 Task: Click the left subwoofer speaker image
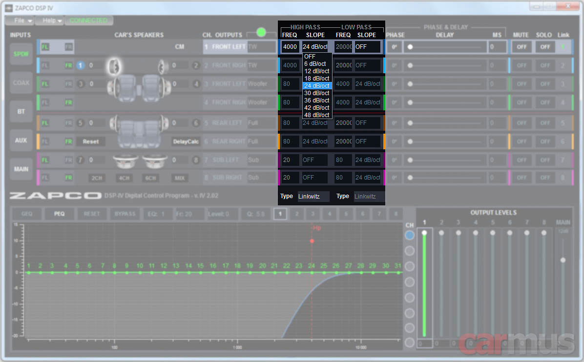coord(125,161)
